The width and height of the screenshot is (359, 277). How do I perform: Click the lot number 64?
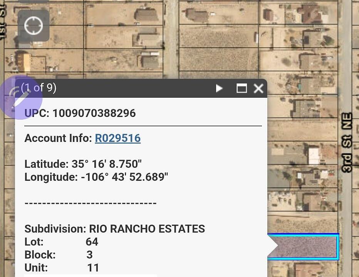[x=92, y=242]
